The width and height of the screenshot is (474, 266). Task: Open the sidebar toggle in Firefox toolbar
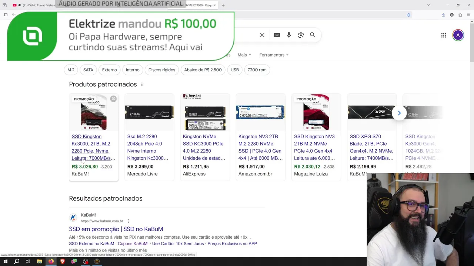pyautogui.click(x=5, y=15)
